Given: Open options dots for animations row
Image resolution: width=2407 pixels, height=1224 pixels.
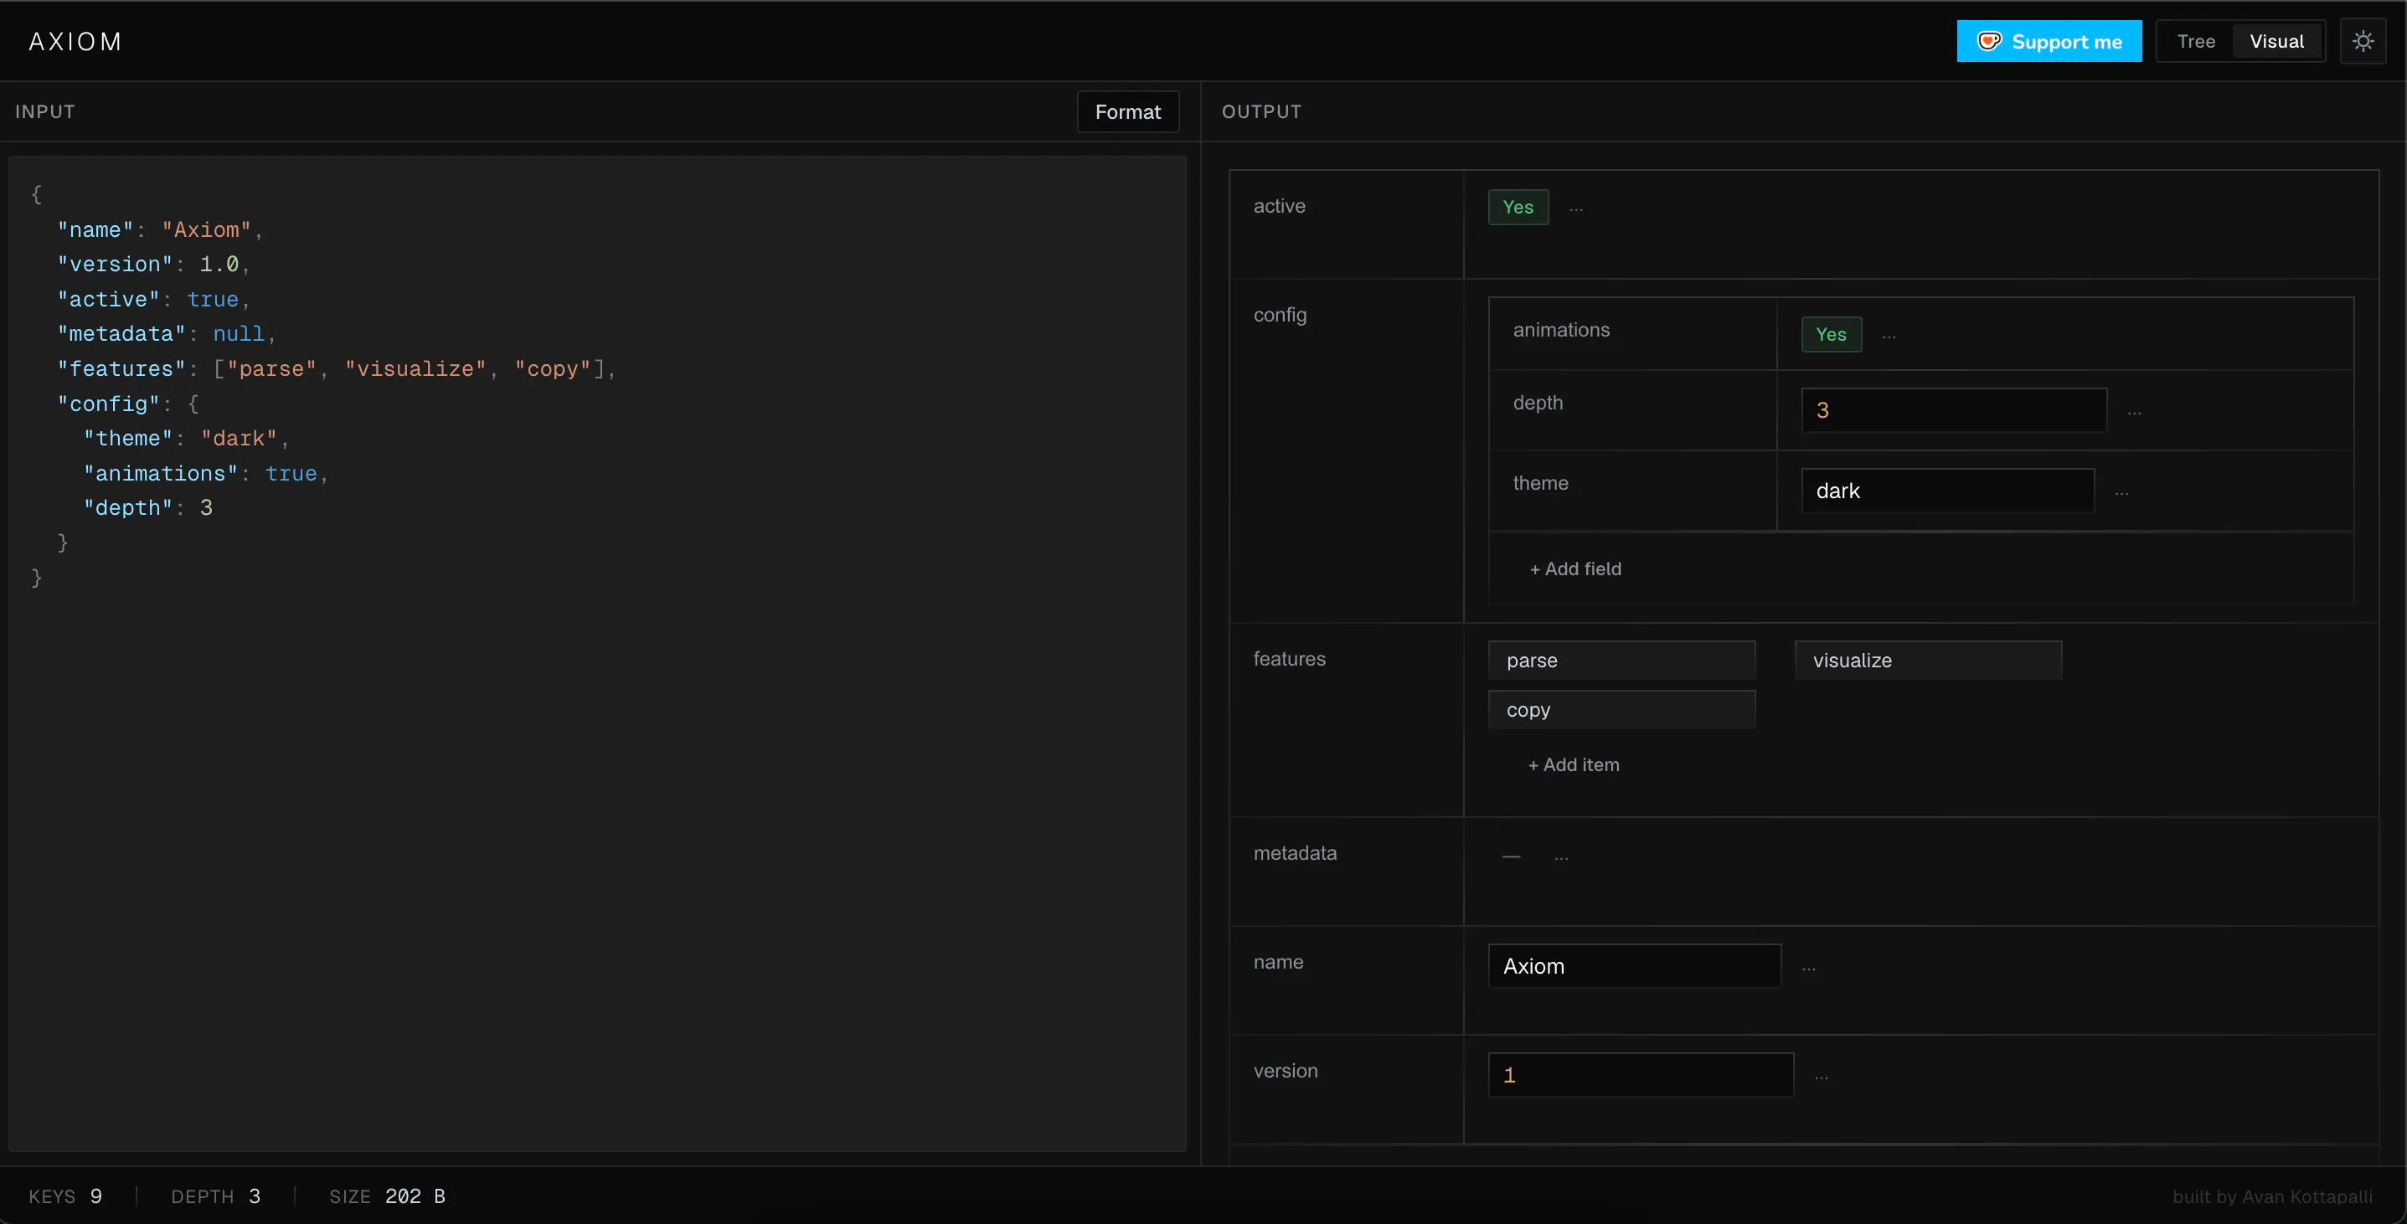Looking at the screenshot, I should coord(1889,335).
